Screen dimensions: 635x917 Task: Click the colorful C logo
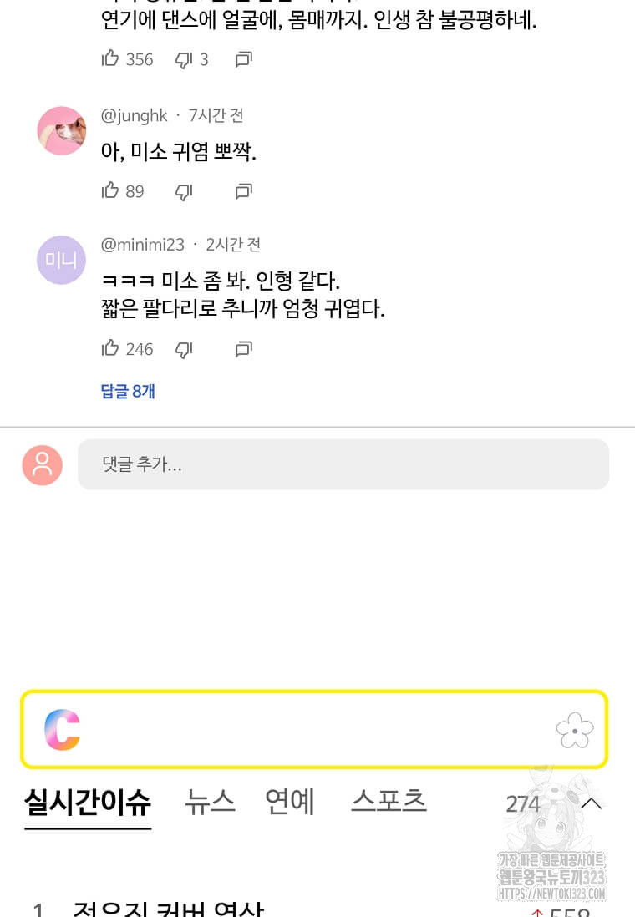(x=62, y=730)
